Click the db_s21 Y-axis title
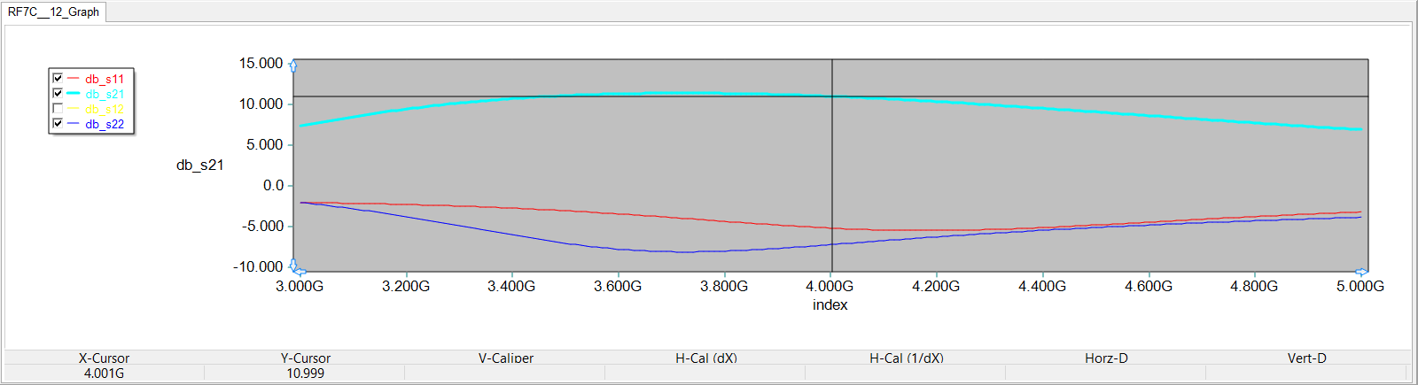The height and width of the screenshot is (385, 1418). pyautogui.click(x=200, y=166)
